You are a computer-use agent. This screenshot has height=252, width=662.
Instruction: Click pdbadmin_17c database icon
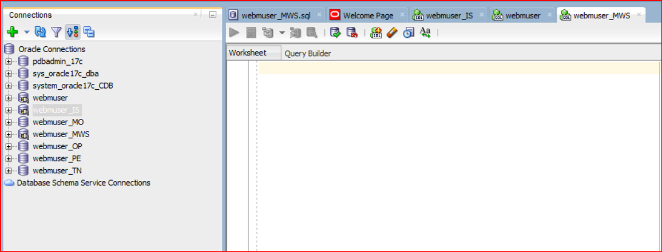23,62
